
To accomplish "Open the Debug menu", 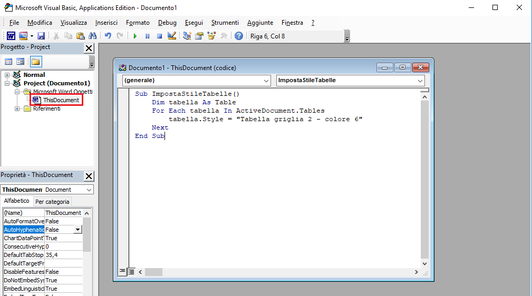I will [167, 23].
